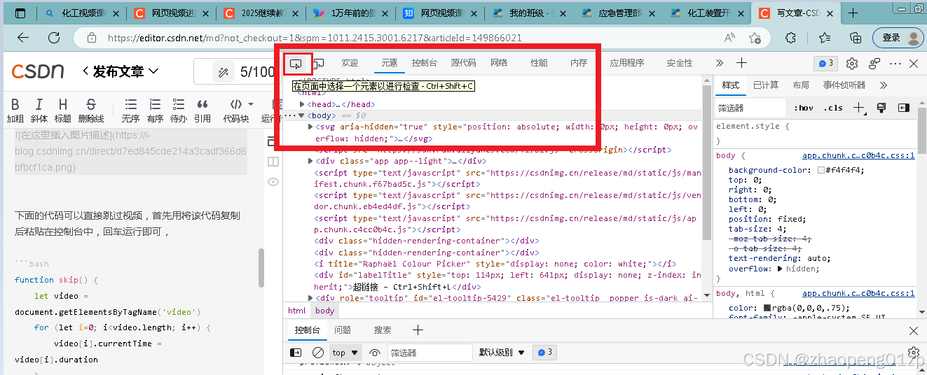Switch to 源代码 DevTools tab
This screenshot has width=927, height=375.
[463, 63]
